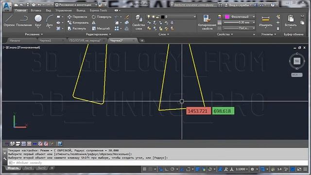
Task: Toggle layer light bulb on/off icon
Action: coord(149,17)
